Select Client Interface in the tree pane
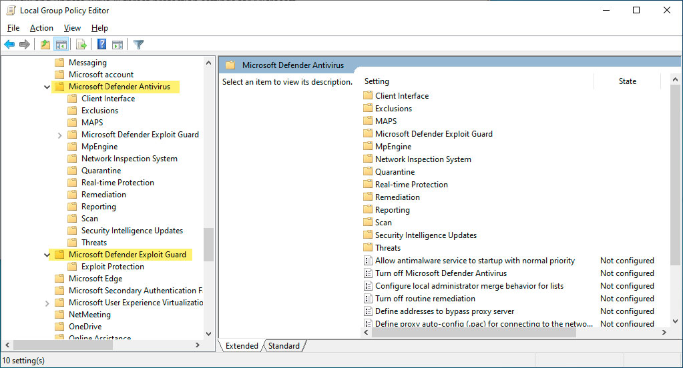Viewport: 683px width, 368px height. [108, 98]
